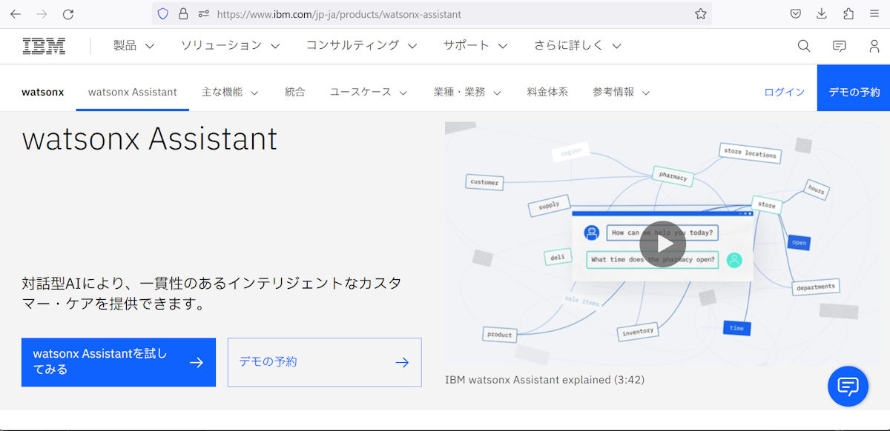
Task: Reload the current page
Action: (68, 14)
